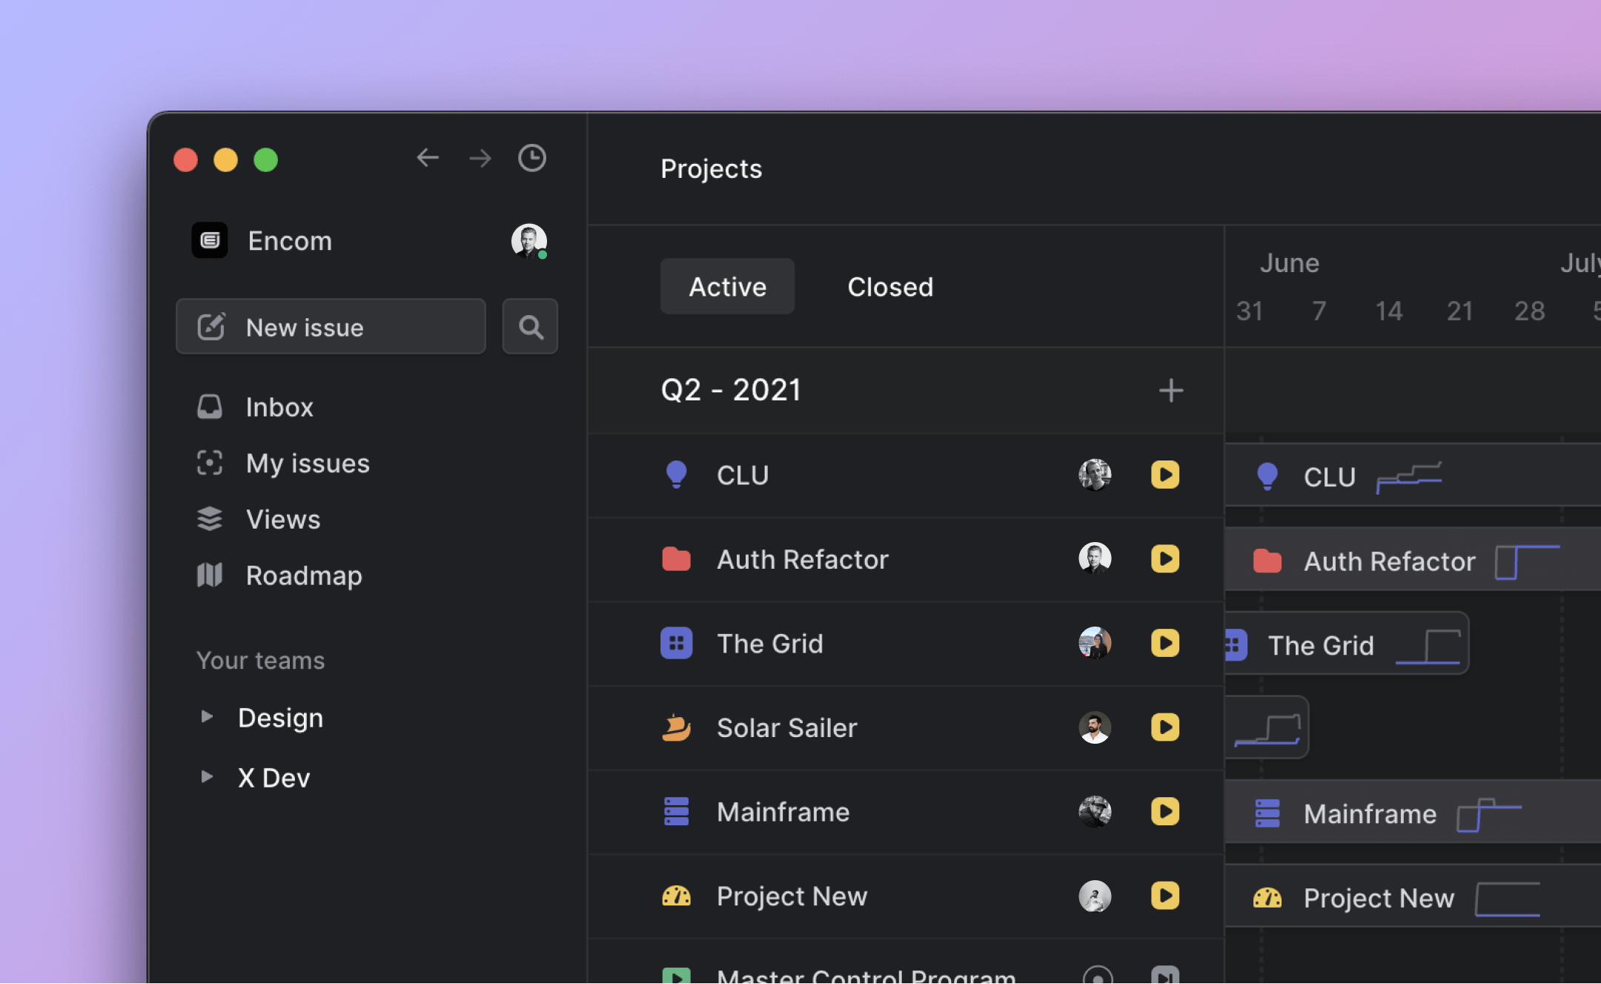Open My issues link in sidebar
Image resolution: width=1601 pixels, height=984 pixels.
coord(307,463)
